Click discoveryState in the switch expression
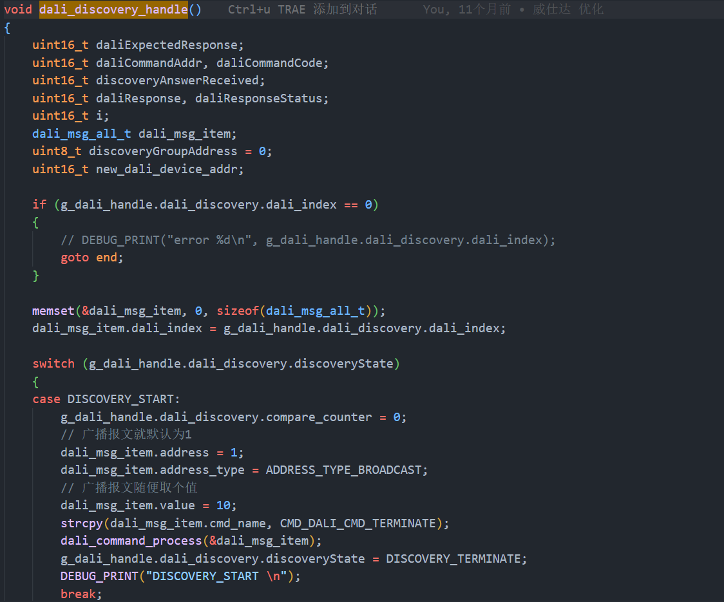The width and height of the screenshot is (724, 602). (x=344, y=364)
